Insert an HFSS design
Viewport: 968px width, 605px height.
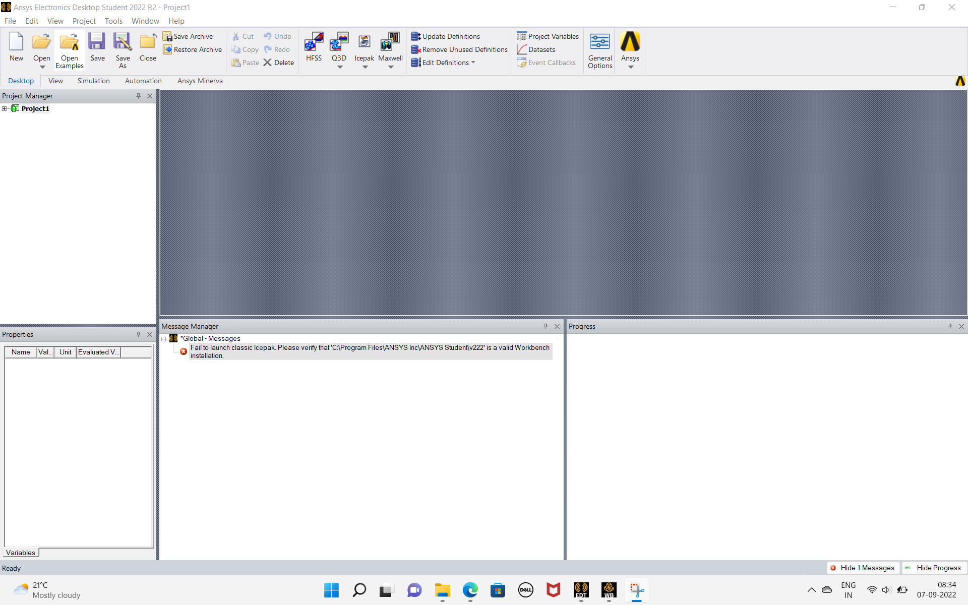[314, 47]
